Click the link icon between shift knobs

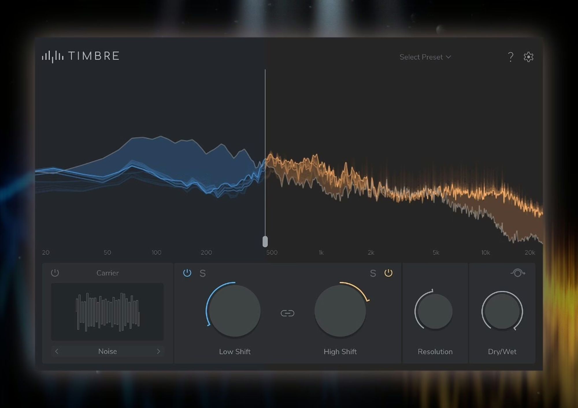pyautogui.click(x=288, y=313)
